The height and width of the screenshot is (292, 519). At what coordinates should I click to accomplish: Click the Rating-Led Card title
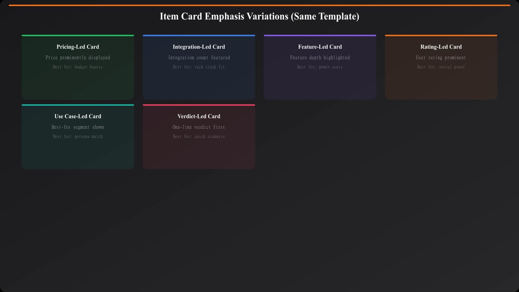441,47
